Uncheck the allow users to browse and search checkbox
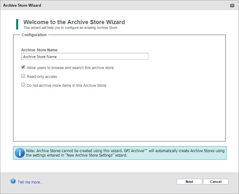This screenshot has height=194, width=239. click(x=23, y=67)
